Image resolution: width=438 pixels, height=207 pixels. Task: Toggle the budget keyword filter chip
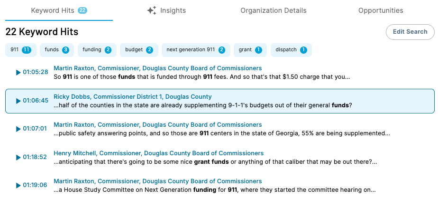click(x=139, y=50)
